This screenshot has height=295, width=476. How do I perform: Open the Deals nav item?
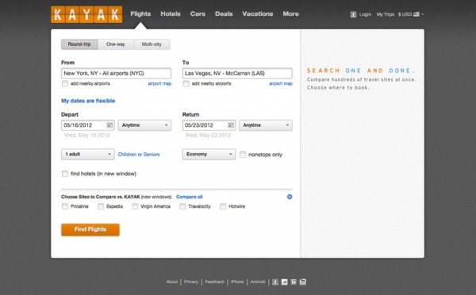point(224,14)
